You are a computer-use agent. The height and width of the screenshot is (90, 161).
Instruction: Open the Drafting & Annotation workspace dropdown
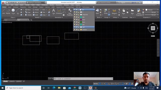(x=36, y=2)
